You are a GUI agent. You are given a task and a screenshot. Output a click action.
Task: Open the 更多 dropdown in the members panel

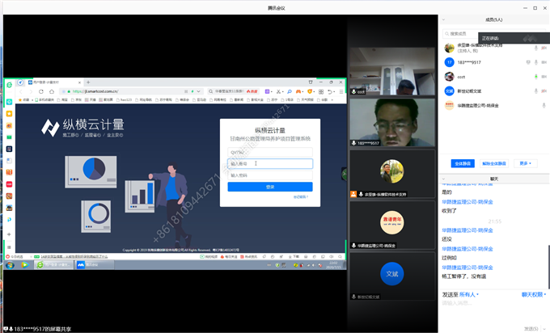[x=525, y=163]
